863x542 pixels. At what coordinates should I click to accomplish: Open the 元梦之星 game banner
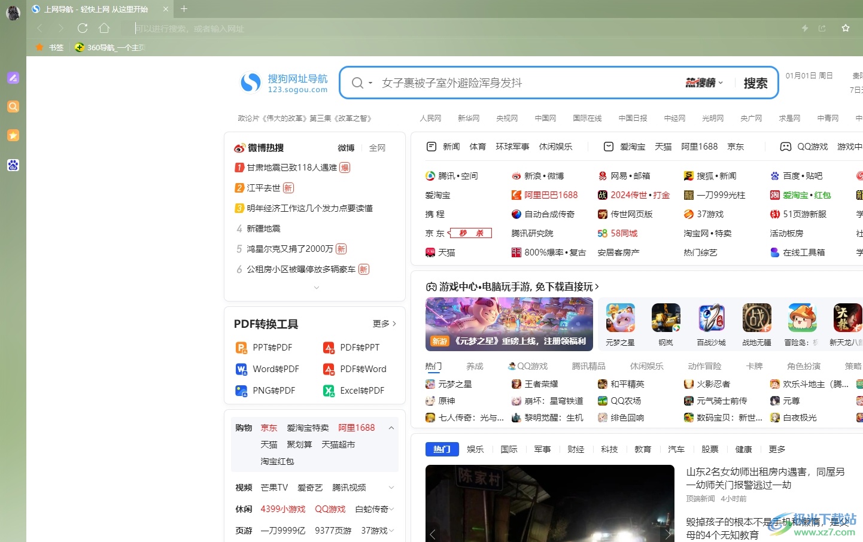(509, 324)
